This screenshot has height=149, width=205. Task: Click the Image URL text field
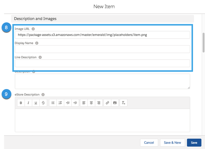(x=102, y=35)
